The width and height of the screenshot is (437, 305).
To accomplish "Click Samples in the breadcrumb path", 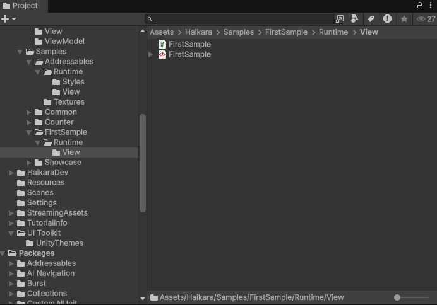I will (x=238, y=32).
